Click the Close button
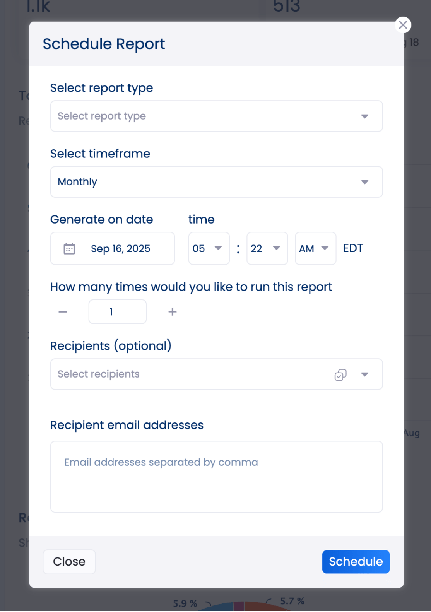 pyautogui.click(x=69, y=562)
